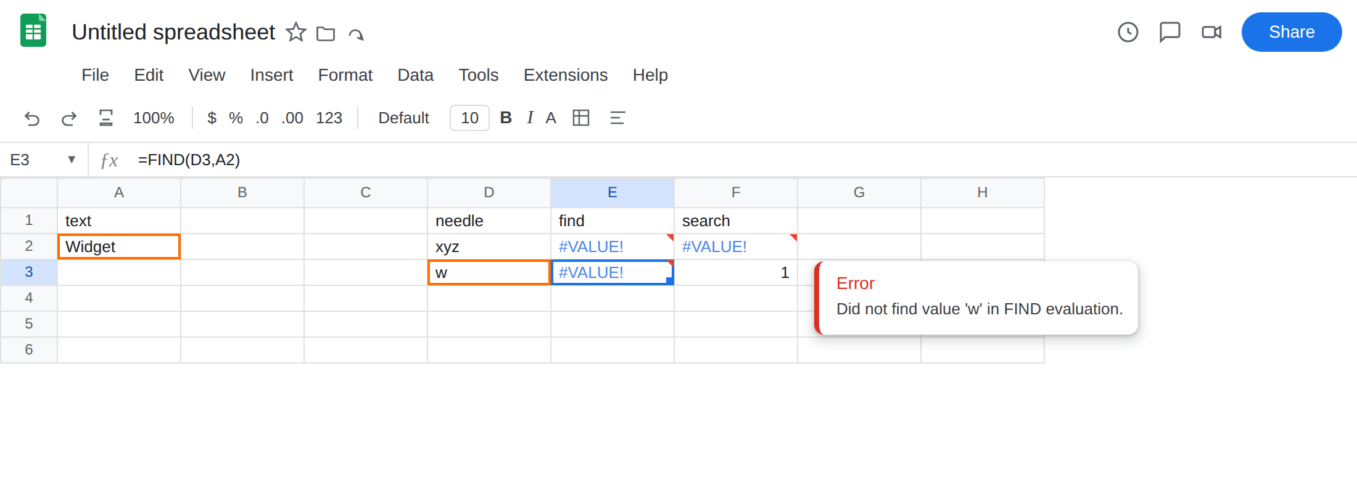Toggle bold formatting

tap(506, 118)
